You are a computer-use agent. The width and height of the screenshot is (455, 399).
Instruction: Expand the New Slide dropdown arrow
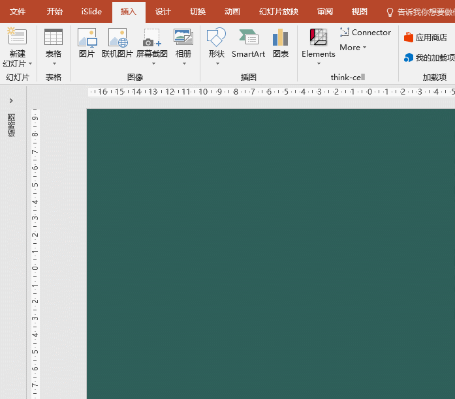point(30,64)
